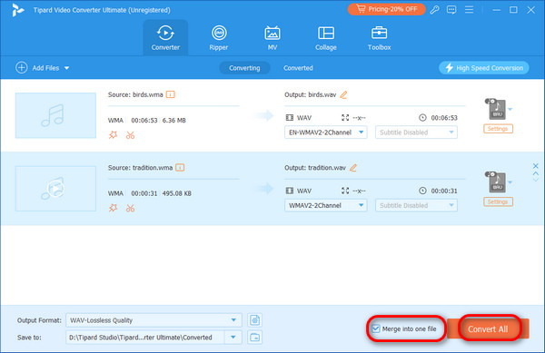Click the duration clock icon for birds.wav
The image size is (545, 353).
click(422, 118)
